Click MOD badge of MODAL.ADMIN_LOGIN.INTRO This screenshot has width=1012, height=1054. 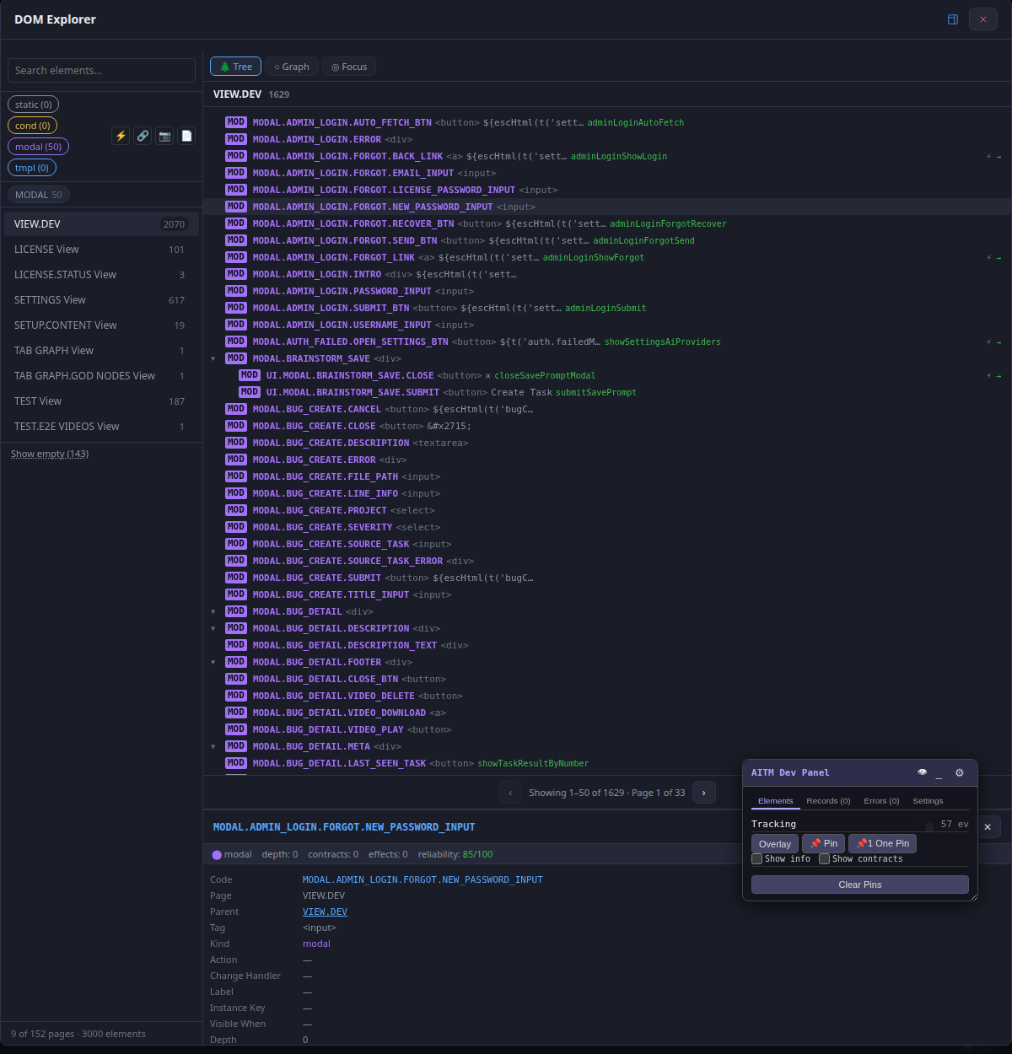[236, 274]
